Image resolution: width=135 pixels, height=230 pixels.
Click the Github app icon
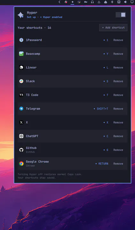coord(21,150)
